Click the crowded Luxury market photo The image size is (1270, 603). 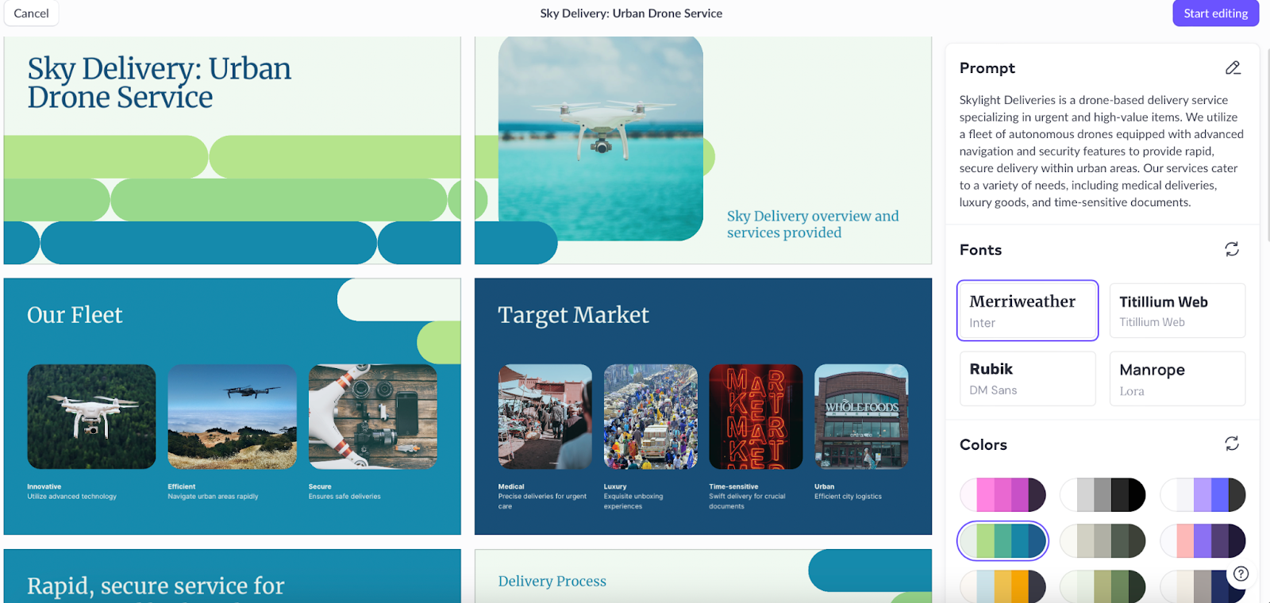pos(651,417)
